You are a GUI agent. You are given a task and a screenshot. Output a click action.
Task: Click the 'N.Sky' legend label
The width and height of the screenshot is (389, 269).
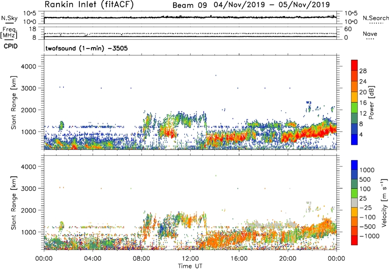9,18
